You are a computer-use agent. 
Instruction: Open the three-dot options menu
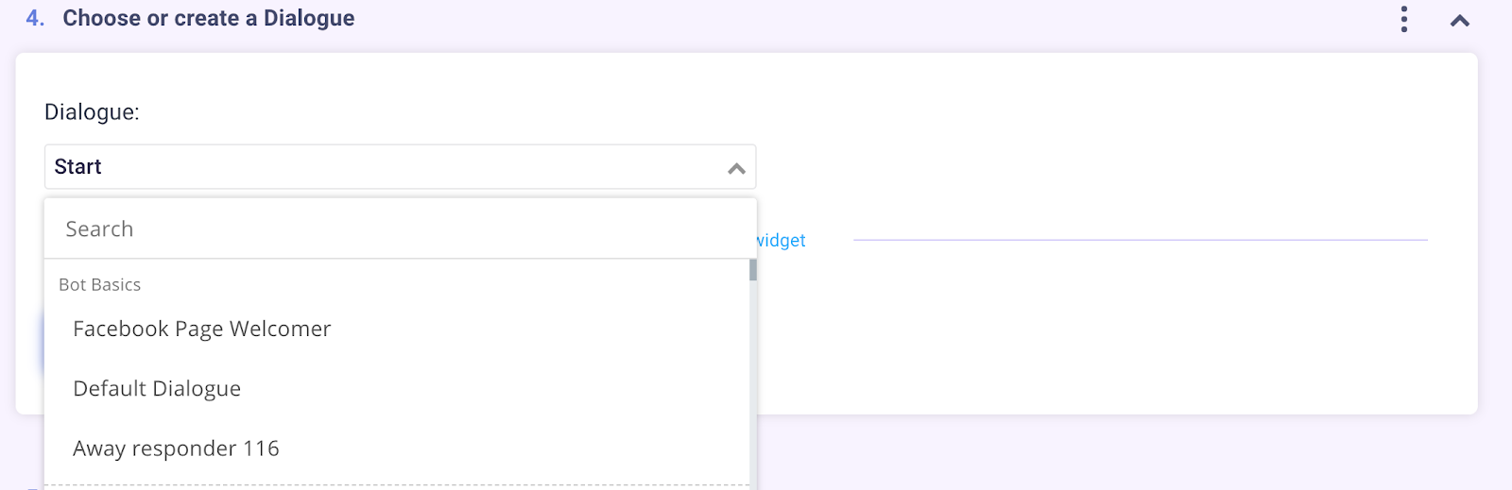click(x=1404, y=19)
